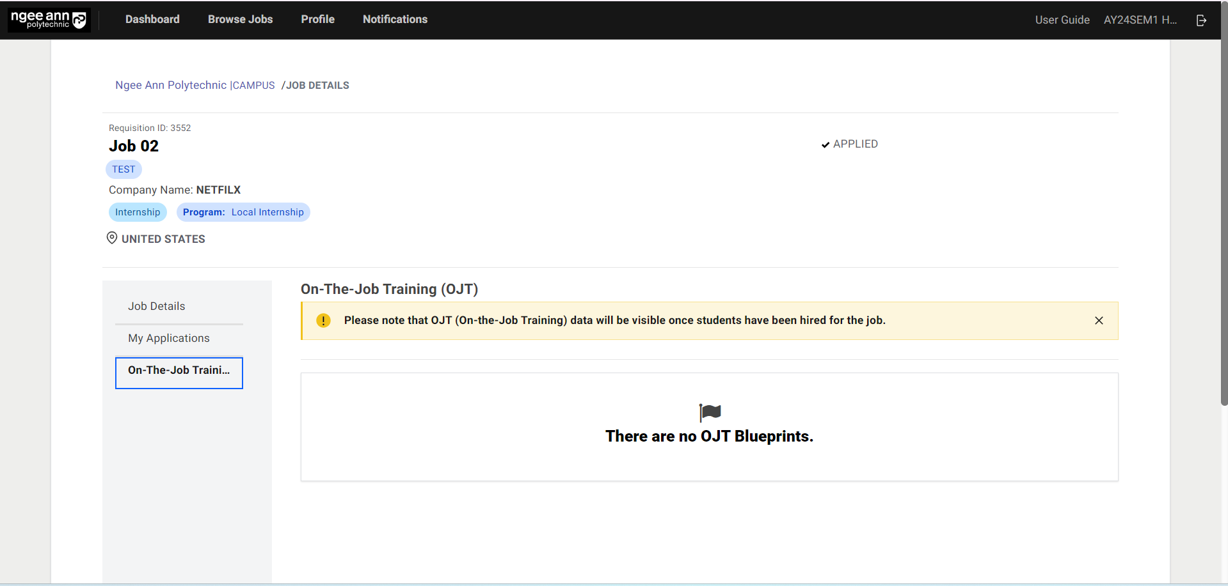The image size is (1228, 586).
Task: Open the User Guide link
Action: pos(1062,20)
